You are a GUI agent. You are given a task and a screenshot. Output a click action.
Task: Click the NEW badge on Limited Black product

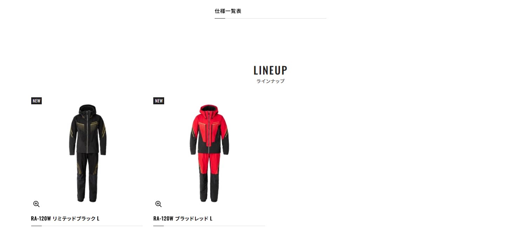coord(36,101)
